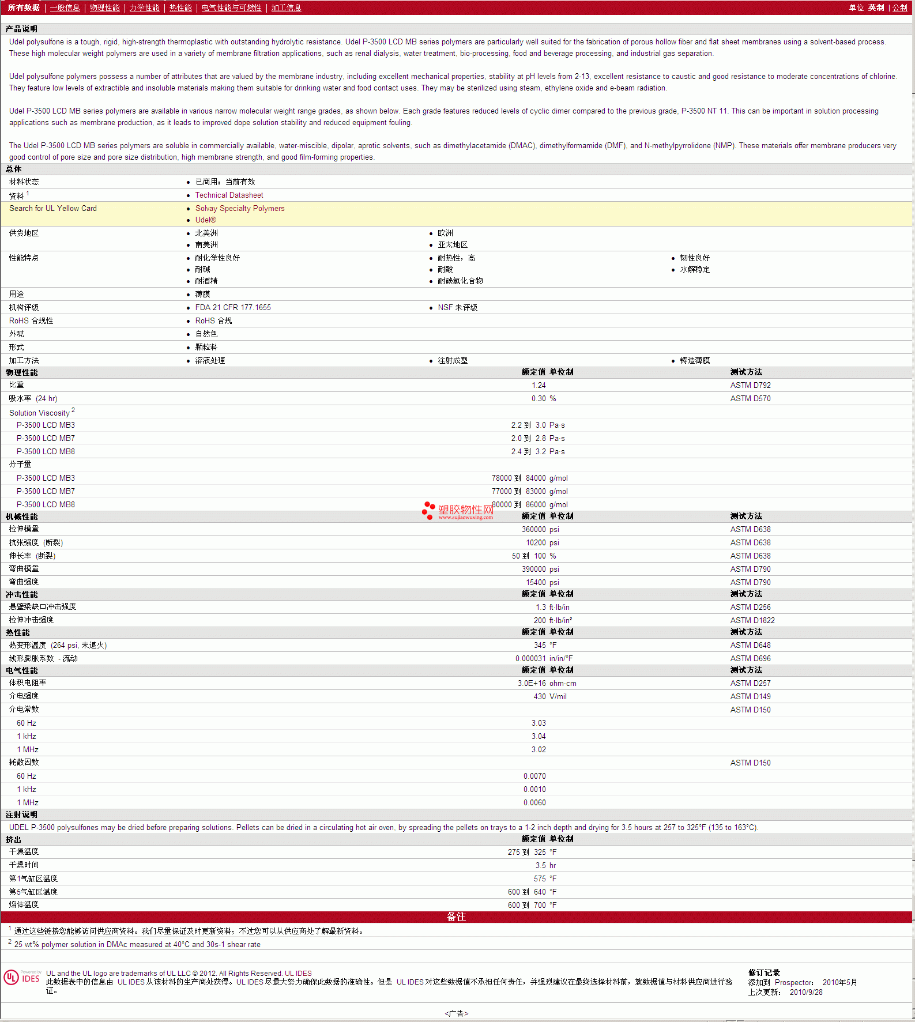Image resolution: width=915 pixels, height=1022 pixels.
Task: Click the 水解稳定 feature entry
Action: tap(695, 270)
